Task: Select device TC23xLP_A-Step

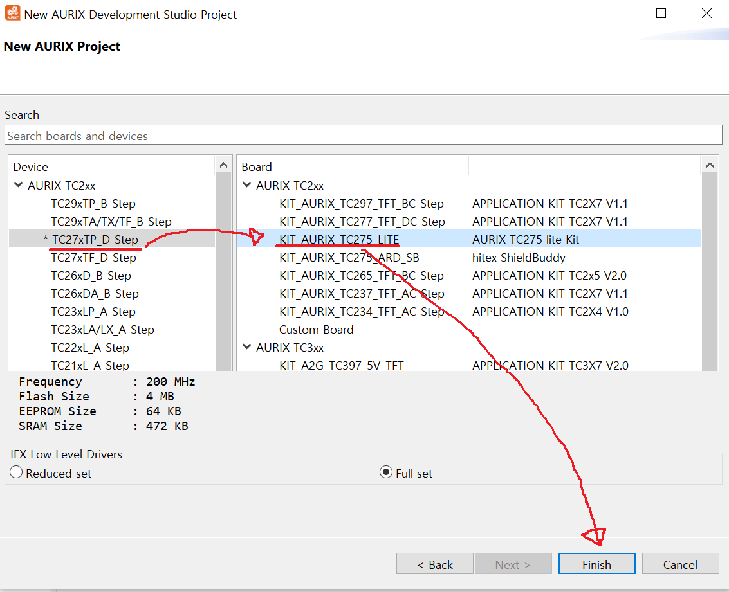Action: click(93, 312)
